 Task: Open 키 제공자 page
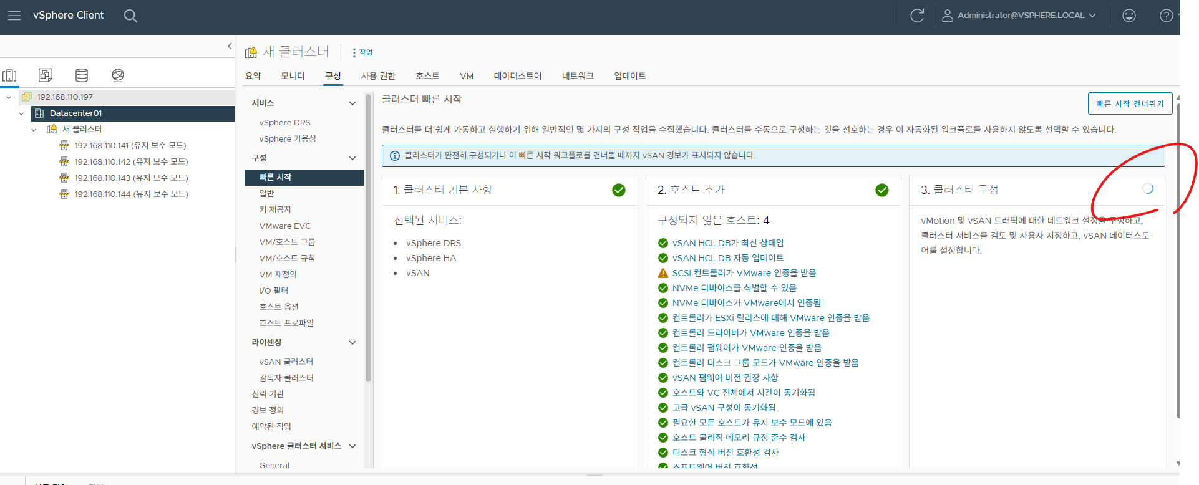275,210
